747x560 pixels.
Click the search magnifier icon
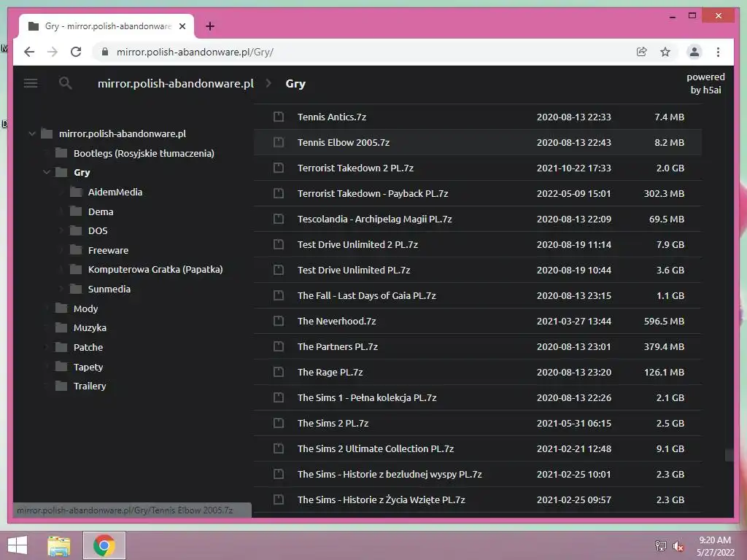tap(65, 83)
